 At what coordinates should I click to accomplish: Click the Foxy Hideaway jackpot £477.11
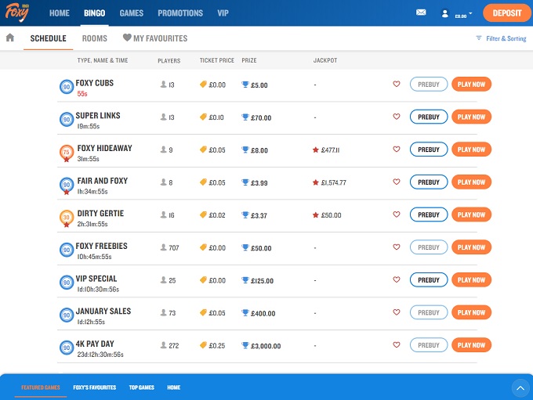(326, 150)
